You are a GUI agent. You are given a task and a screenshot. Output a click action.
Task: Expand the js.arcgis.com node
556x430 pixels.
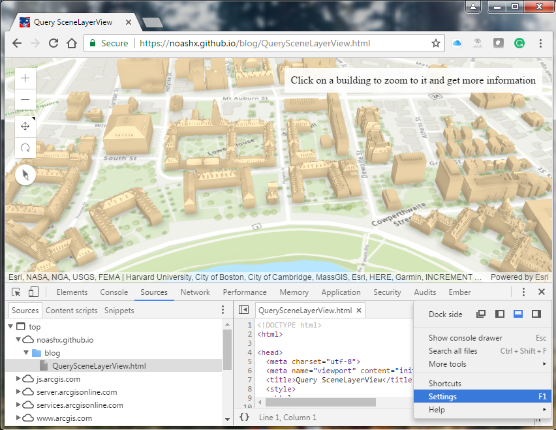point(18,378)
